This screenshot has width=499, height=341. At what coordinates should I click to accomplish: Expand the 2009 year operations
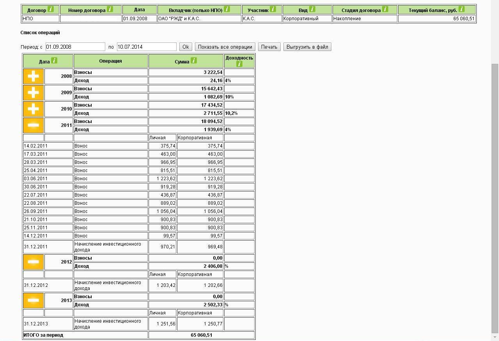(x=33, y=93)
